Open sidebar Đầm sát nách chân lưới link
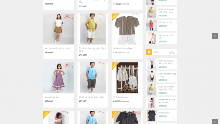Screen dimensions: 220x124 point(166,37)
